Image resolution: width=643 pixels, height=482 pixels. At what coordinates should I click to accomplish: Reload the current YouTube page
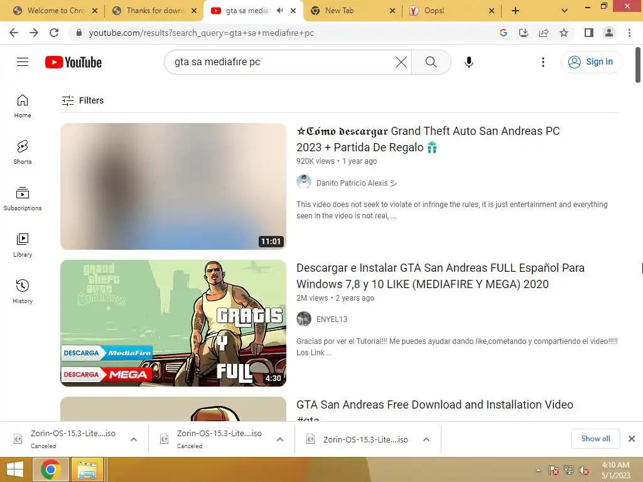(54, 33)
